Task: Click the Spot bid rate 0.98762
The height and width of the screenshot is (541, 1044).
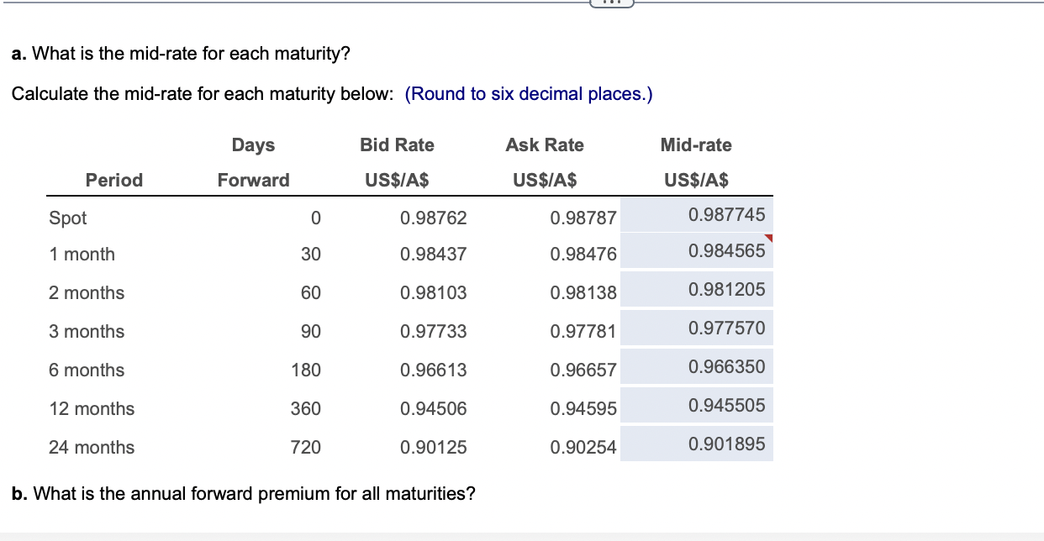Action: [434, 218]
